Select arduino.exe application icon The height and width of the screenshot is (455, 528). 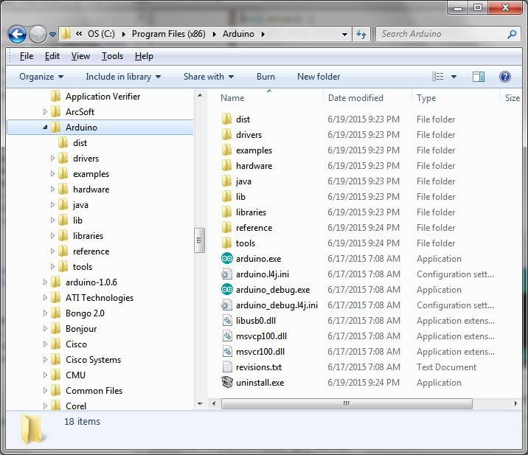(227, 259)
